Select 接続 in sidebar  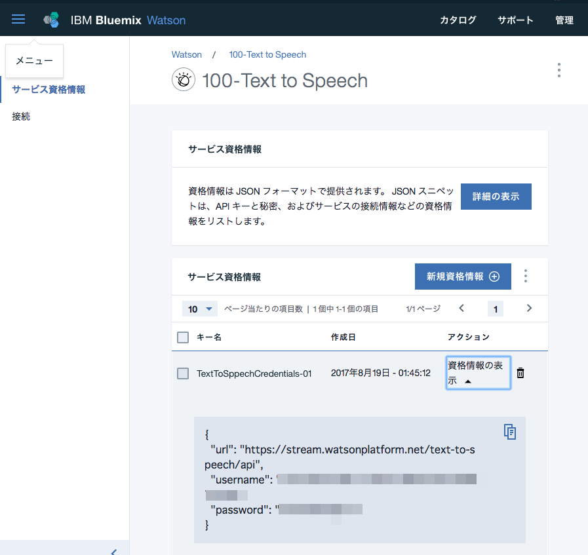pyautogui.click(x=21, y=117)
